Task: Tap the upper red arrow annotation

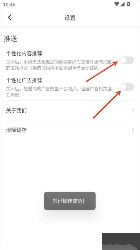Action: point(102,71)
